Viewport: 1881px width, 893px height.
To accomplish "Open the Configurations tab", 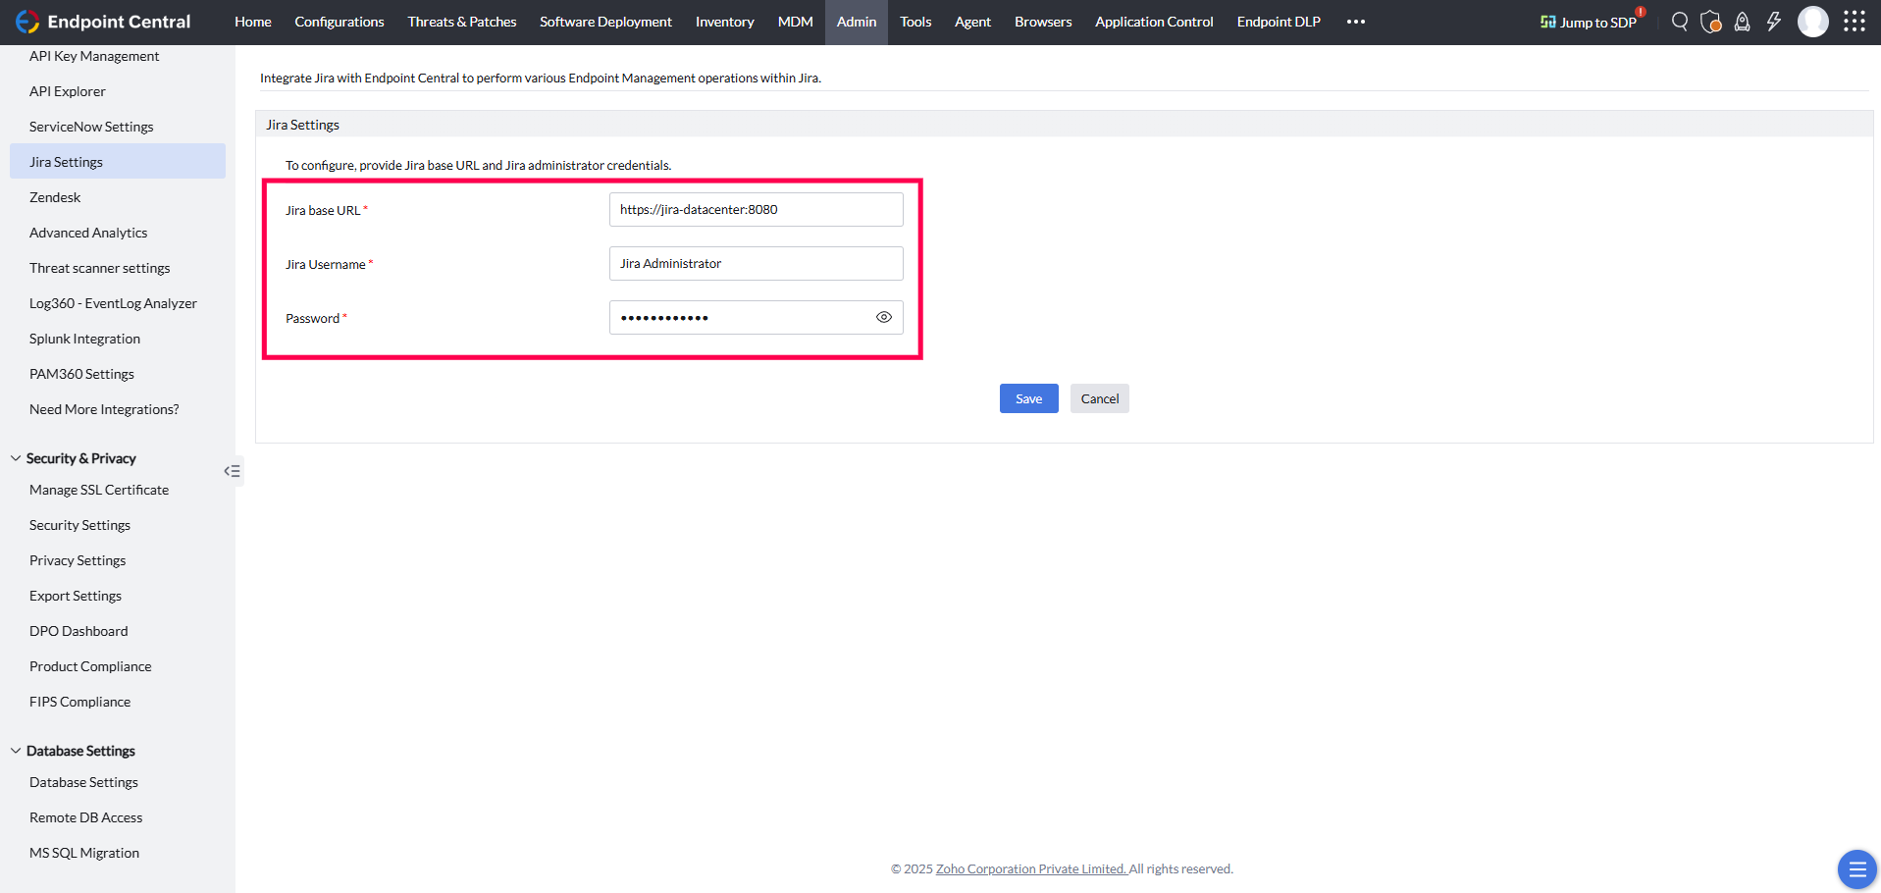I will click(x=340, y=22).
